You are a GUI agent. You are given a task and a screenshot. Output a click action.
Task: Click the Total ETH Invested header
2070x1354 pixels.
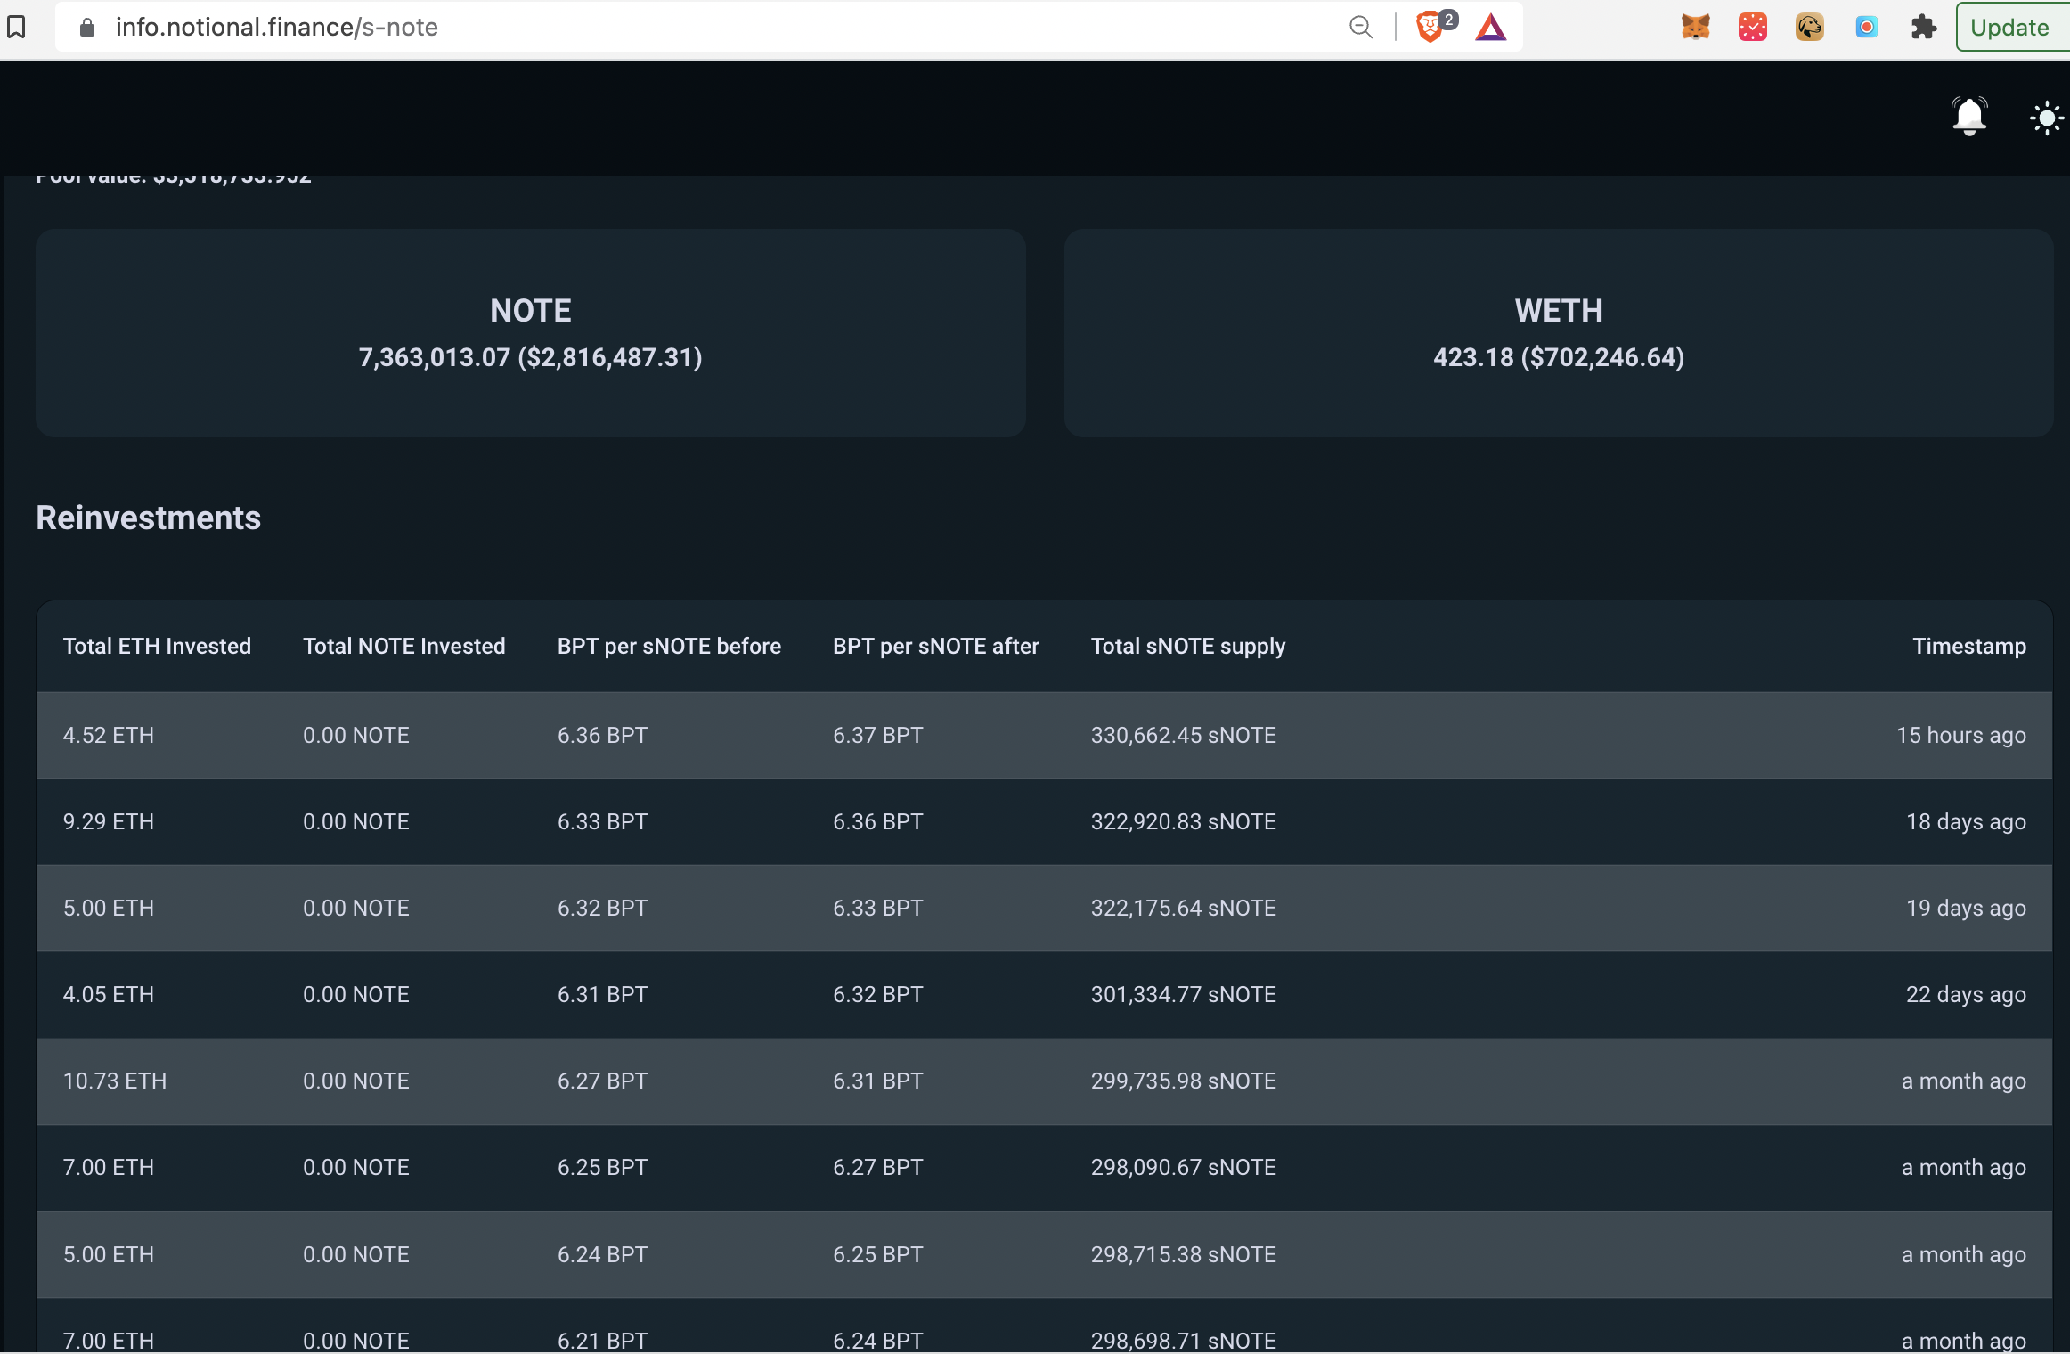pos(157,646)
